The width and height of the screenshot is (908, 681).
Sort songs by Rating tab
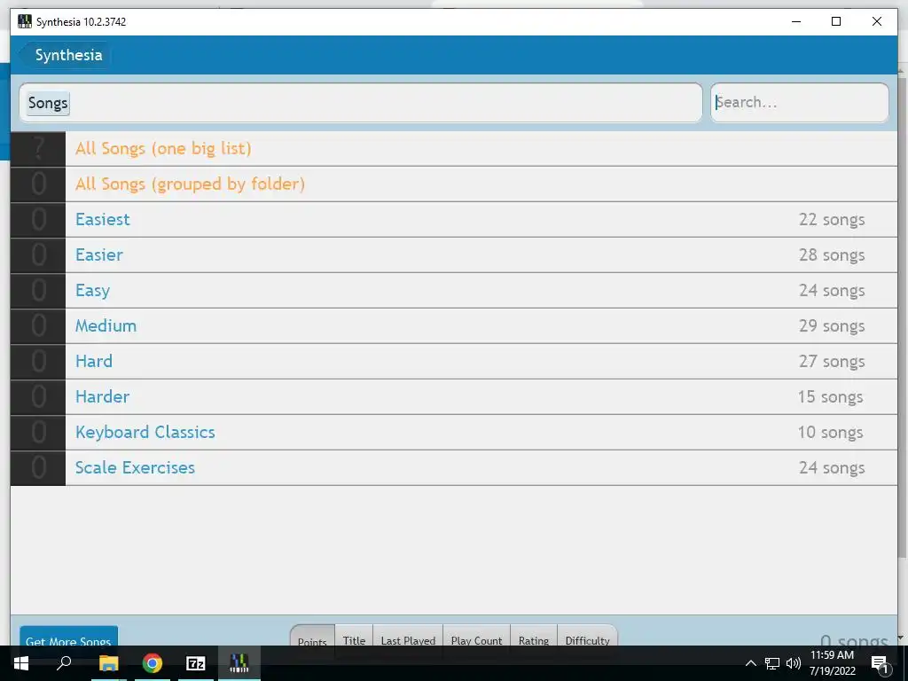(x=533, y=636)
